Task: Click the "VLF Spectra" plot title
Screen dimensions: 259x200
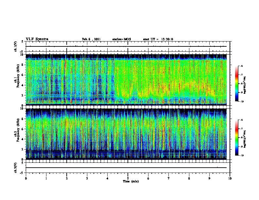Action: [x=37, y=39]
